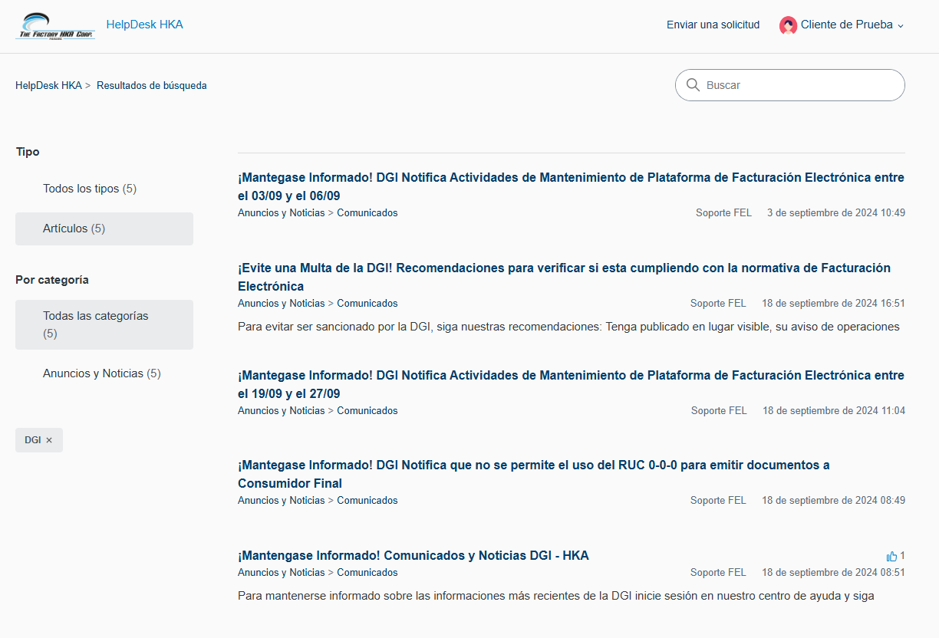Open the ¡Evite una Multa de la DGI! article

click(564, 268)
